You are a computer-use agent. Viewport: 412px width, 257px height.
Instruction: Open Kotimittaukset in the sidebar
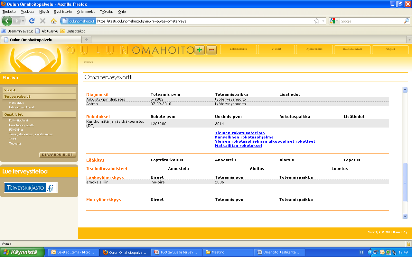[18, 120]
